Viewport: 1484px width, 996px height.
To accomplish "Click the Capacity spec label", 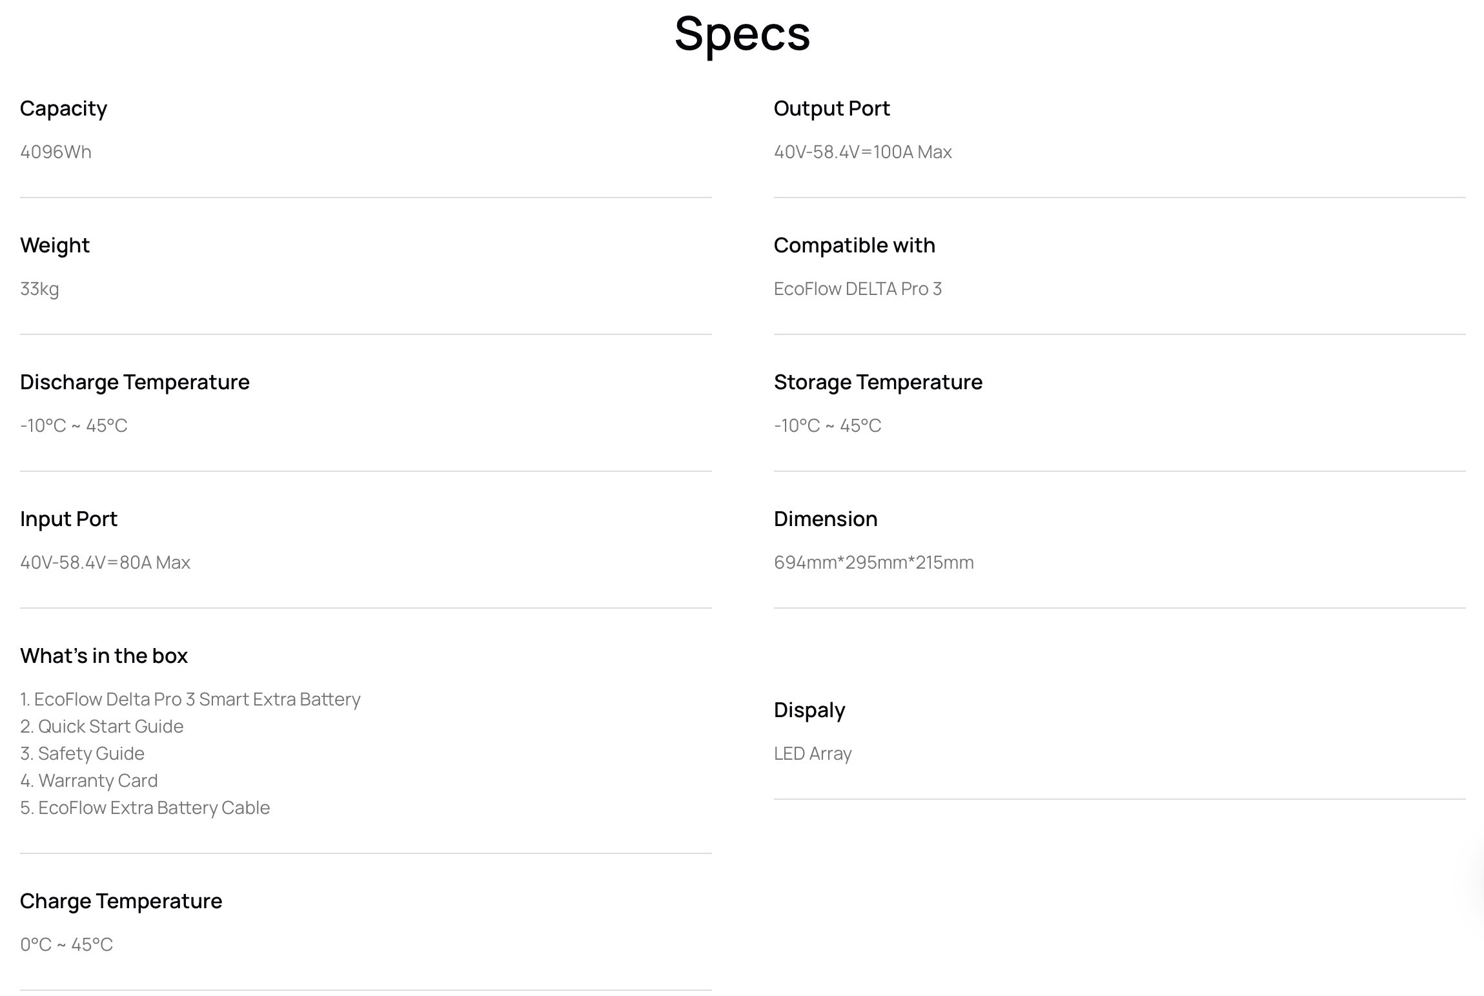I will [x=63, y=108].
